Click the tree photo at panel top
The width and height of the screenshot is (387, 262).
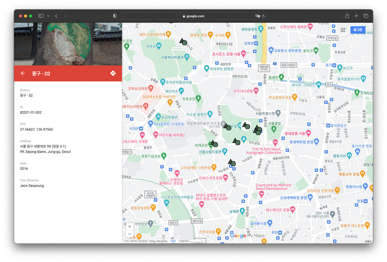pos(68,44)
